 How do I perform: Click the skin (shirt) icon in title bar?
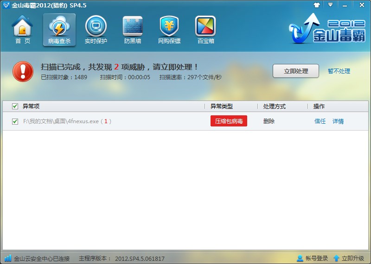317,5
